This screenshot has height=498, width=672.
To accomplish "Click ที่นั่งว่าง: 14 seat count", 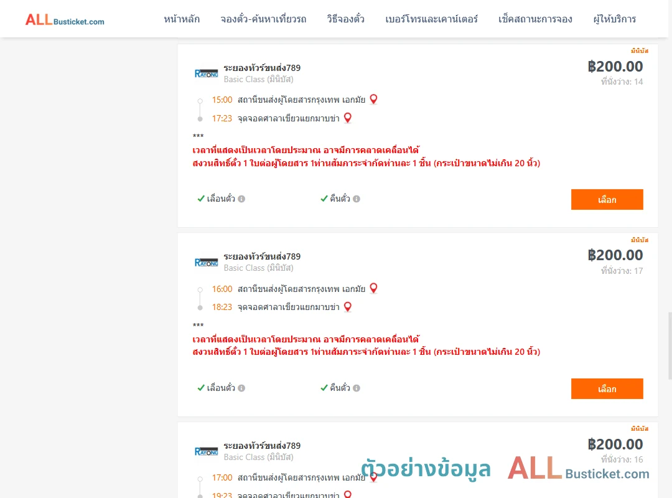I will (x=622, y=82).
